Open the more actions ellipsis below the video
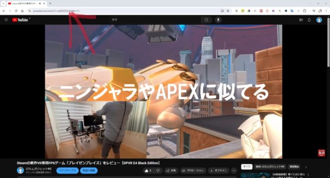 click(234, 170)
